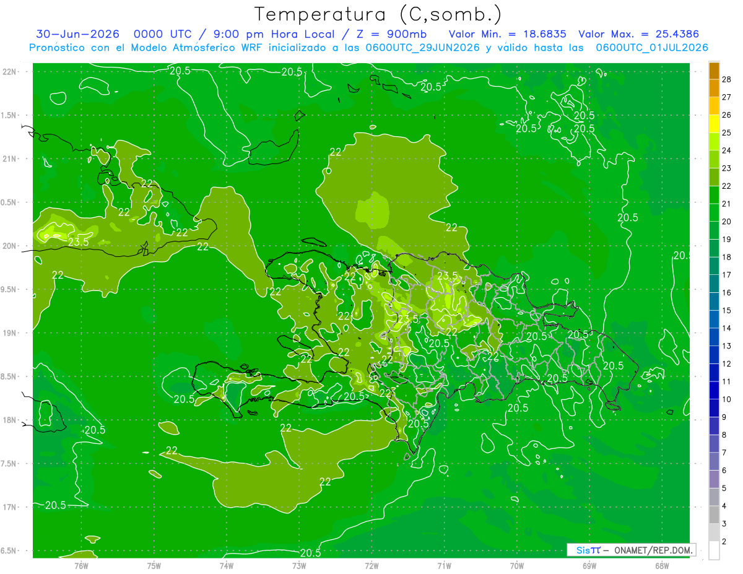This screenshot has width=743, height=574.
Task: Click the '19N' latitude axis label
Action: coord(10,333)
